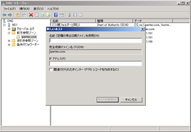Image resolution: width=191 pixels, height=132 pixels.
Task: Click Start of Authority (SOA) cell
Action: 113,25
